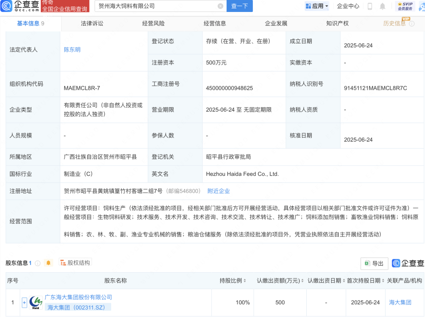Image resolution: width=425 pixels, height=317 pixels.
Task: Click registered capital 500万元 value
Action: coord(216,62)
